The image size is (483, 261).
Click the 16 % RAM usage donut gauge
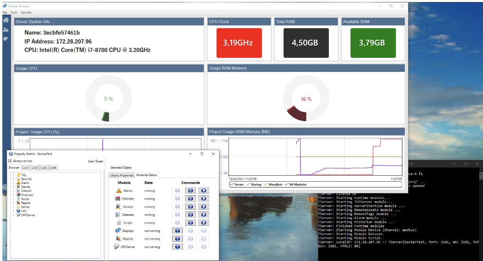click(x=306, y=99)
